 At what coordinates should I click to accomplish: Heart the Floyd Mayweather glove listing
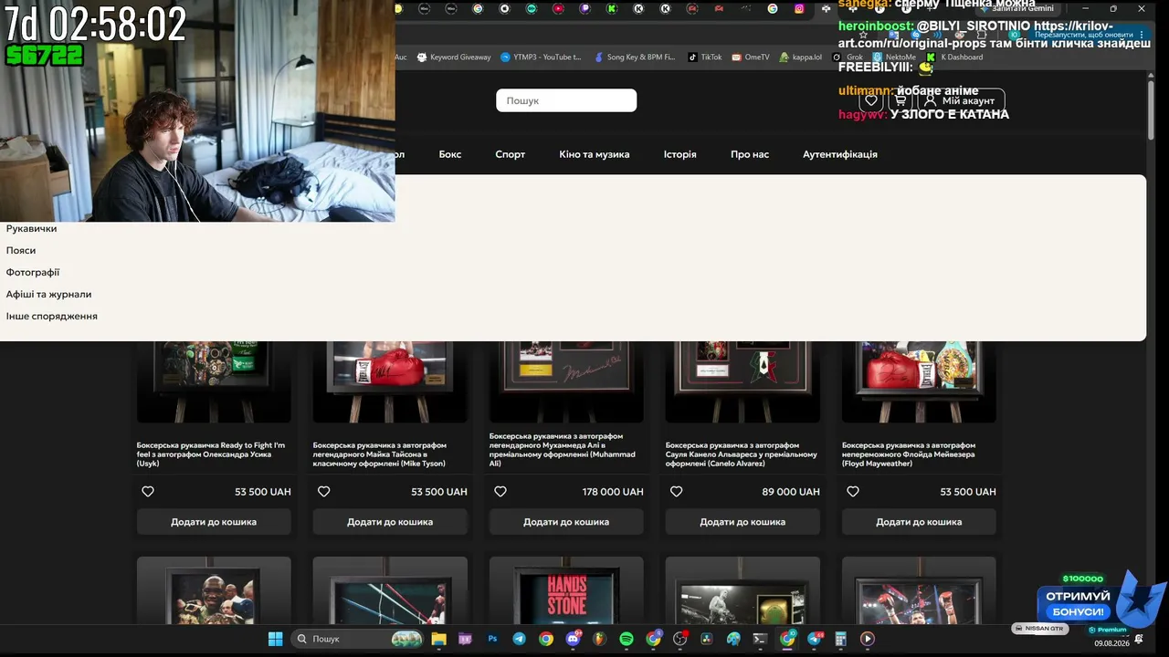[x=853, y=492]
